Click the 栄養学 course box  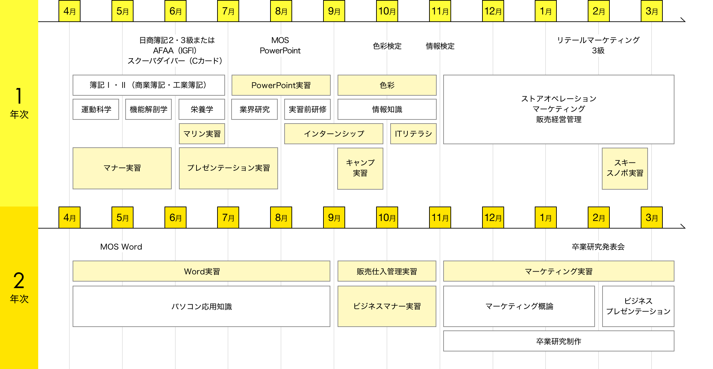(x=202, y=109)
